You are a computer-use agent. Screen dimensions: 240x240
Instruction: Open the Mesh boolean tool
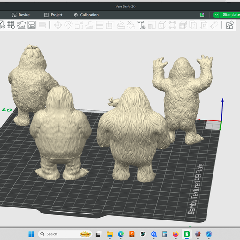coord(110,25)
